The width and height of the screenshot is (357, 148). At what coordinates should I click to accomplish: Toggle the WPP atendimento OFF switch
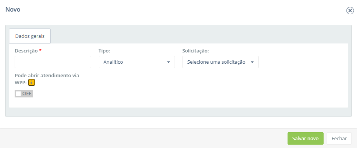pos(24,94)
